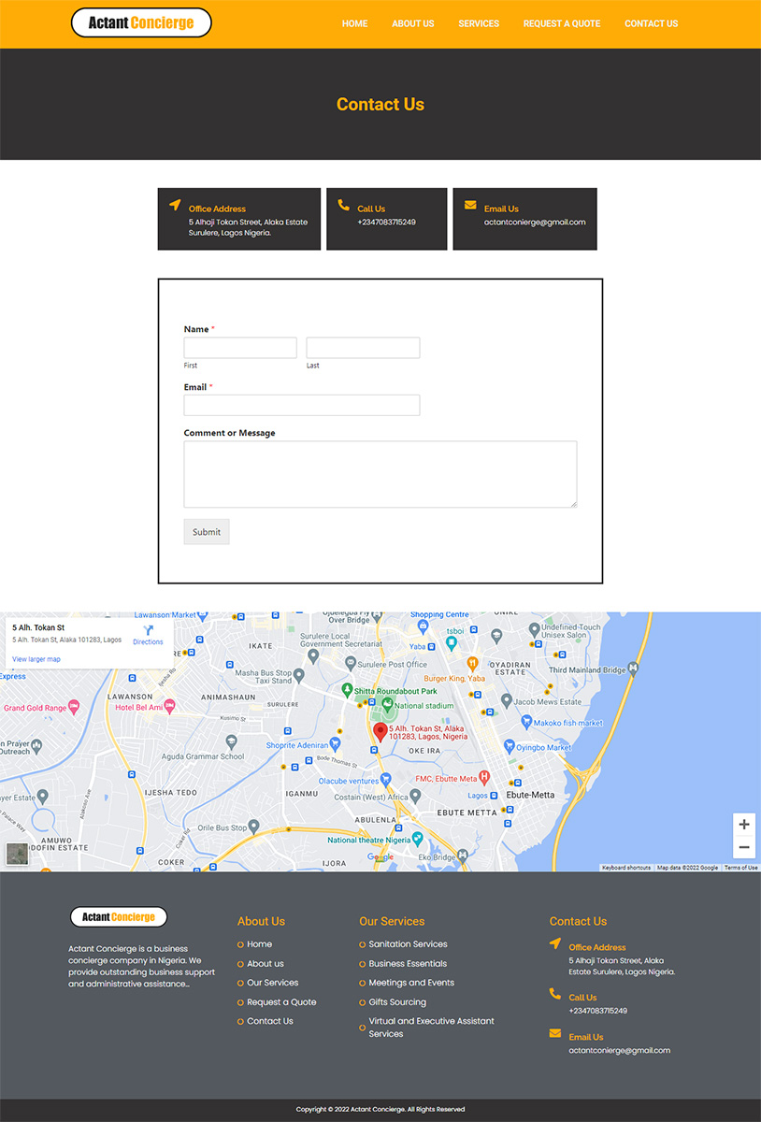Open footer Request a Quote link
This screenshot has width=761, height=1122.
point(281,1002)
